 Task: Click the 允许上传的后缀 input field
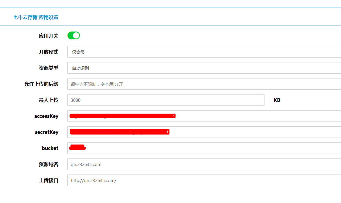click(x=204, y=84)
